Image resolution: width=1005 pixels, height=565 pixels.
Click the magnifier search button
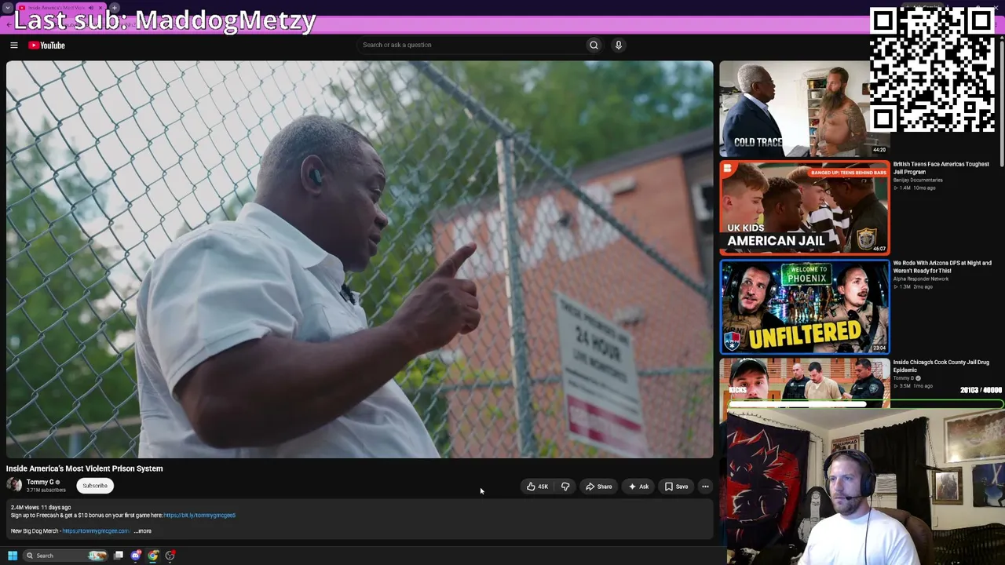point(594,45)
